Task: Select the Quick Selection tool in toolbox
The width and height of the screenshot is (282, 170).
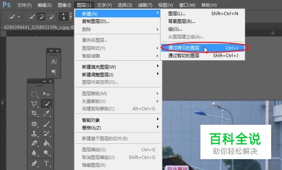Action: point(46,103)
